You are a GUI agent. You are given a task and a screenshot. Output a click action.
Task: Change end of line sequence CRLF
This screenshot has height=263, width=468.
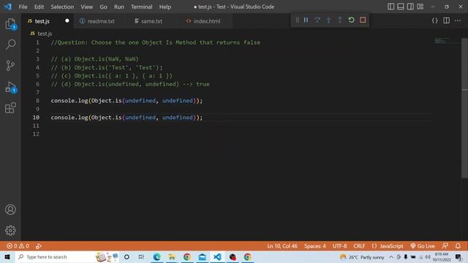pyautogui.click(x=359, y=246)
